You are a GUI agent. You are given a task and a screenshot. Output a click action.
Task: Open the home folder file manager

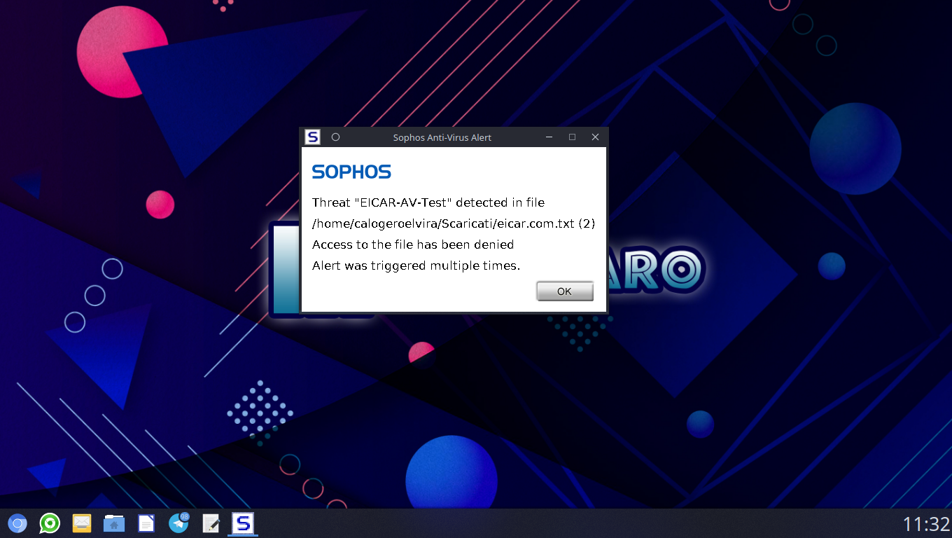click(x=114, y=523)
